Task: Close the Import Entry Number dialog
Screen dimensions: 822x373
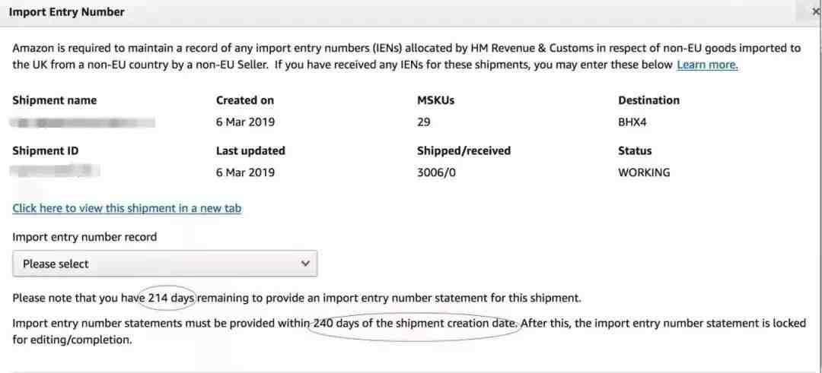Action: coord(816,12)
